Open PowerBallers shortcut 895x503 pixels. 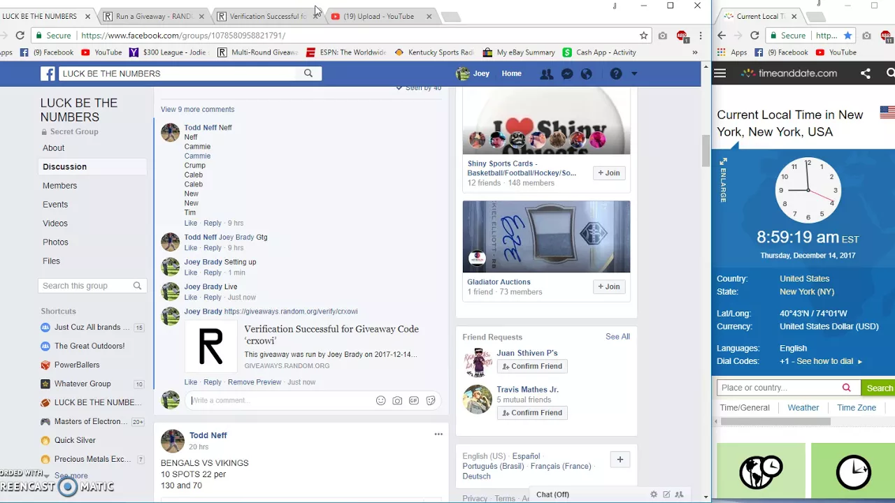77,365
